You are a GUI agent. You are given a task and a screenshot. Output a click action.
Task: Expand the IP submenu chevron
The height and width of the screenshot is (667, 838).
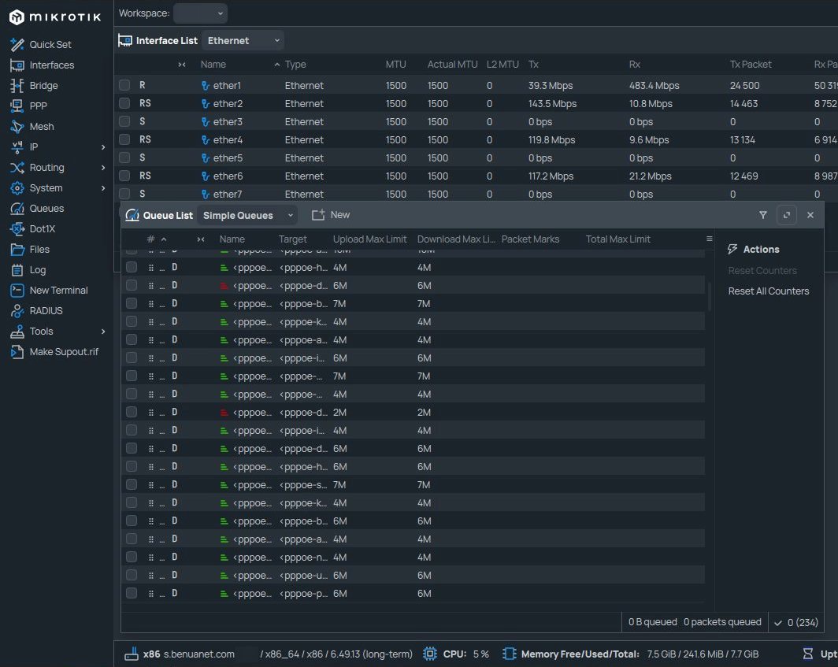coord(103,147)
